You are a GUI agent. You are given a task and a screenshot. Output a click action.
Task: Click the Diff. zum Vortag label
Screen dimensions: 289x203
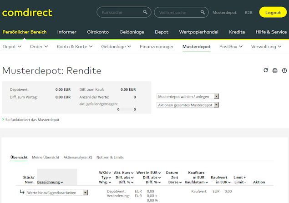pyautogui.click(x=24, y=97)
